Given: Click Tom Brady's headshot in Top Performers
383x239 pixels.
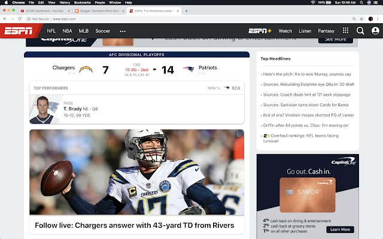Looking at the screenshot, I should pyautogui.click(x=44, y=109).
